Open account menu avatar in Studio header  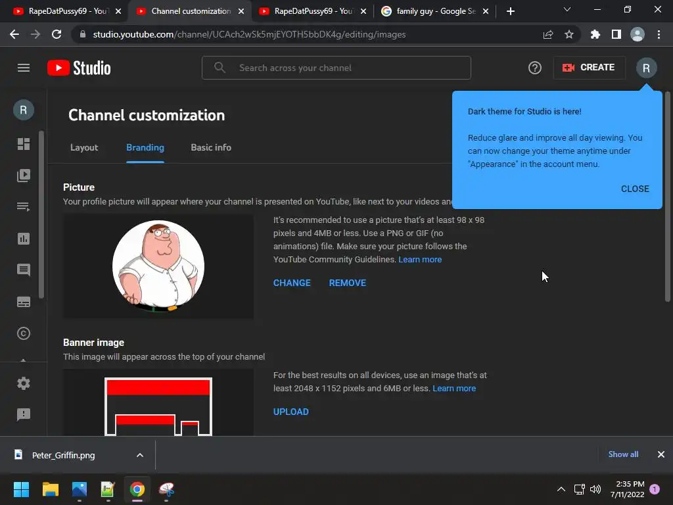point(646,68)
